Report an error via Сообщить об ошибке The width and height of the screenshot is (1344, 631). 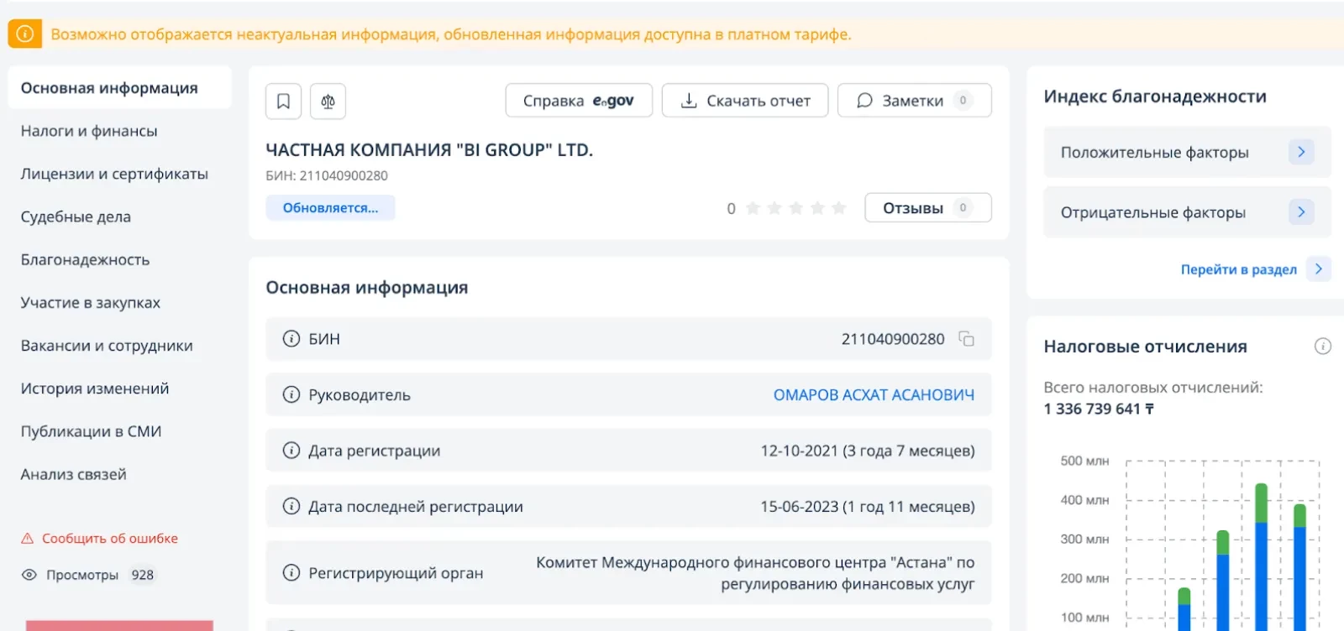pos(109,539)
